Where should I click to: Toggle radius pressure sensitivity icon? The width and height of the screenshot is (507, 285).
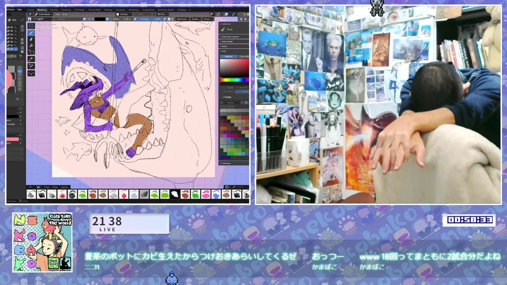coord(135,19)
